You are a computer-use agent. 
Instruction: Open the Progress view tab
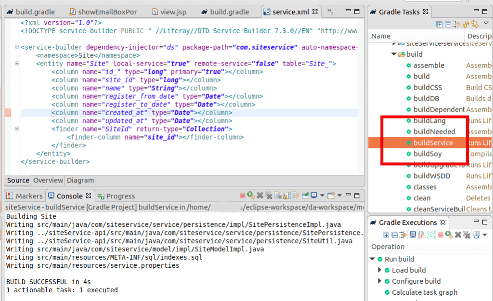pyautogui.click(x=120, y=196)
